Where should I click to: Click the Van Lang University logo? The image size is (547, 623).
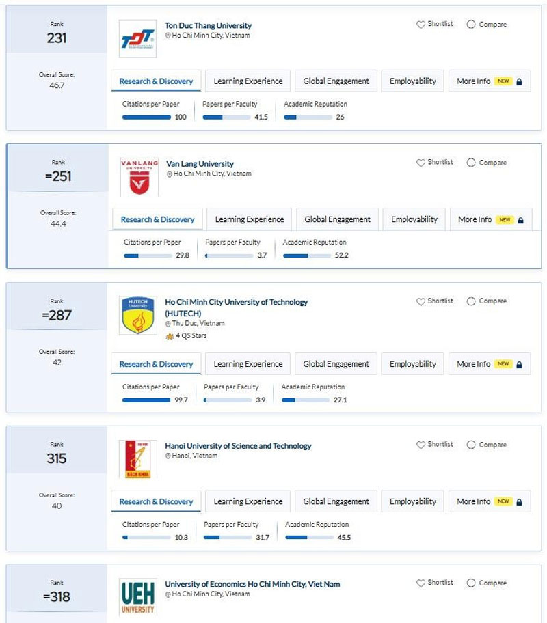click(x=139, y=177)
